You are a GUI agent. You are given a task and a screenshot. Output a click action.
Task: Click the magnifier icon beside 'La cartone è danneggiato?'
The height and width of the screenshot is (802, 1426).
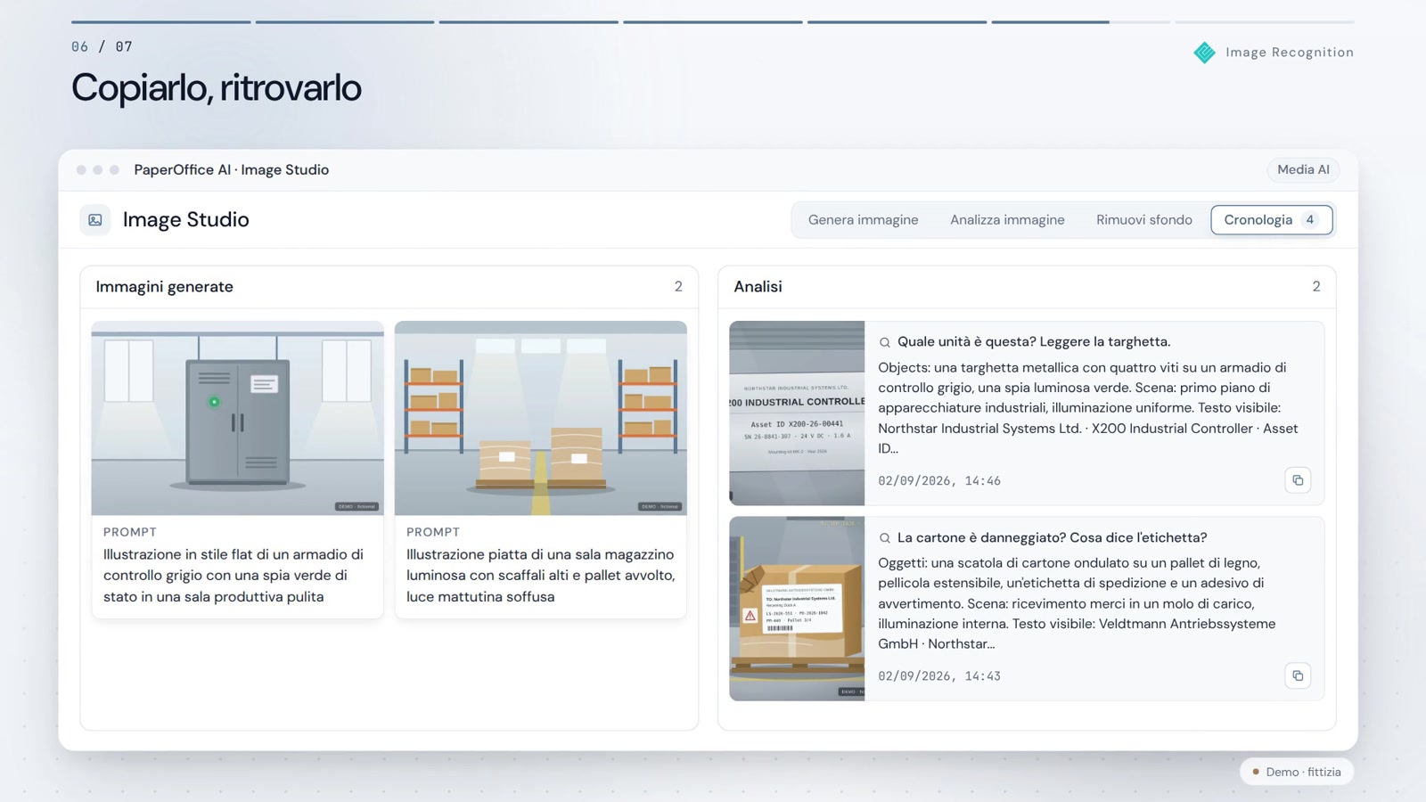[x=885, y=538]
